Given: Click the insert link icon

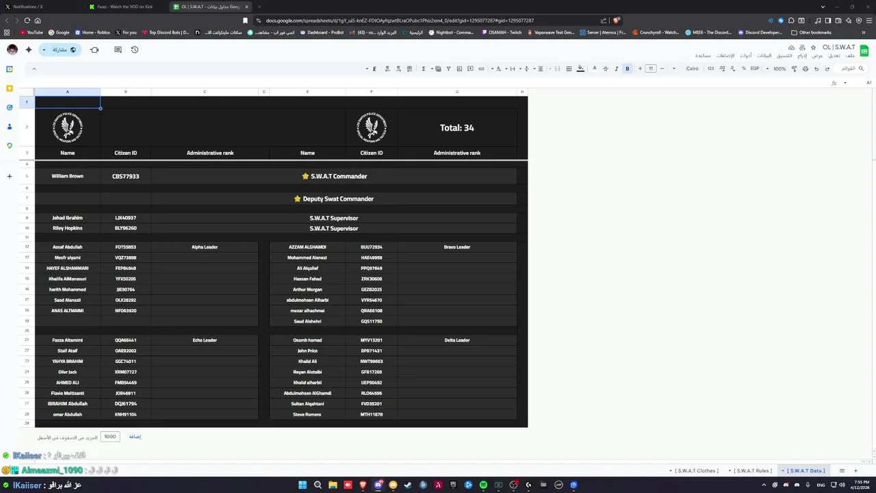Looking at the screenshot, I should click(x=481, y=68).
